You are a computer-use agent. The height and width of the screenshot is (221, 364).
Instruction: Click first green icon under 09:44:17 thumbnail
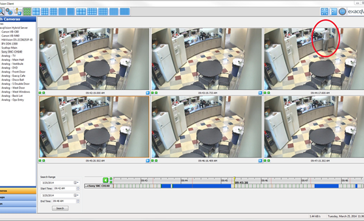265,93
